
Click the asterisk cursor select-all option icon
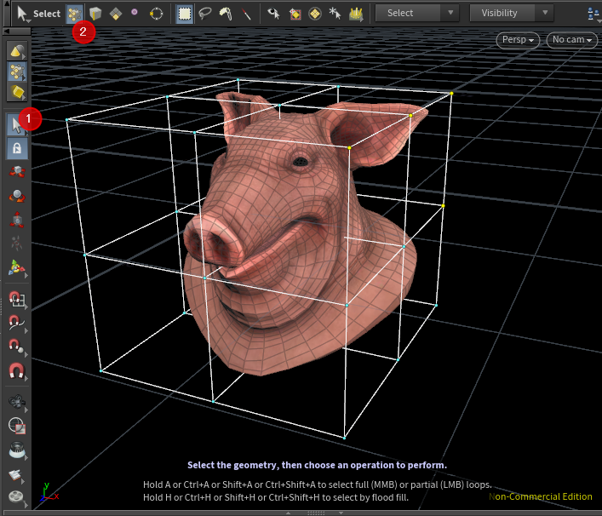point(335,14)
